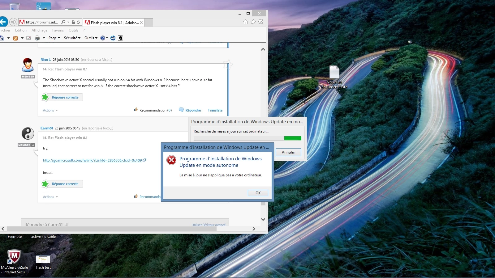The height and width of the screenshot is (278, 495).
Task: Click the horizontal scrollbar right arrow
Action: point(254,229)
